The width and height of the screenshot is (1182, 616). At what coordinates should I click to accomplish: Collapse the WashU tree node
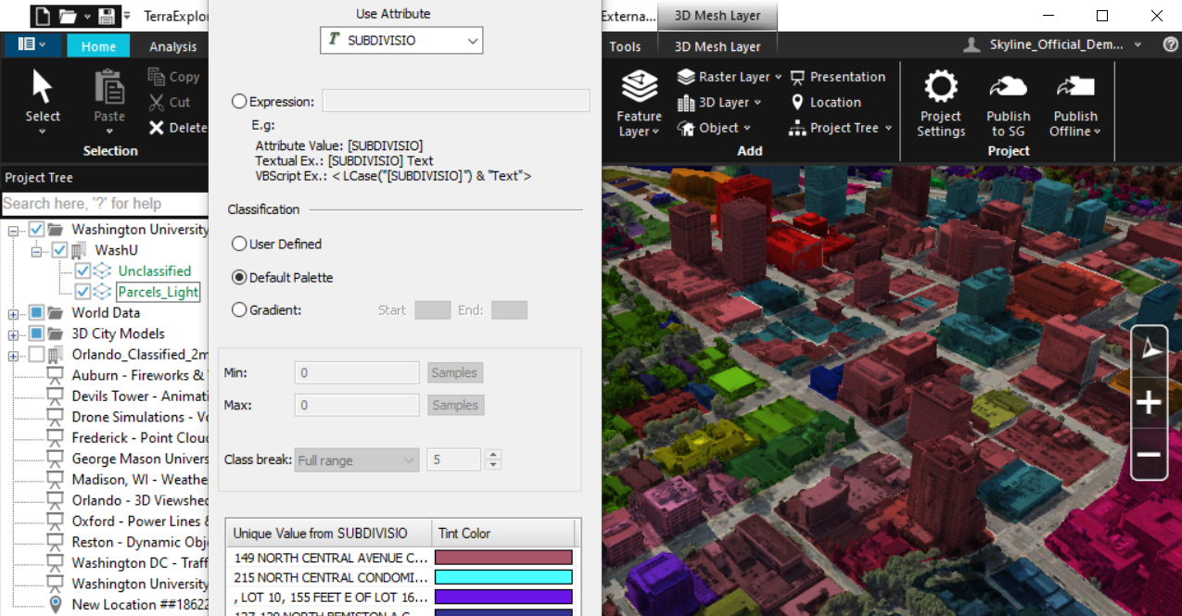click(x=37, y=251)
